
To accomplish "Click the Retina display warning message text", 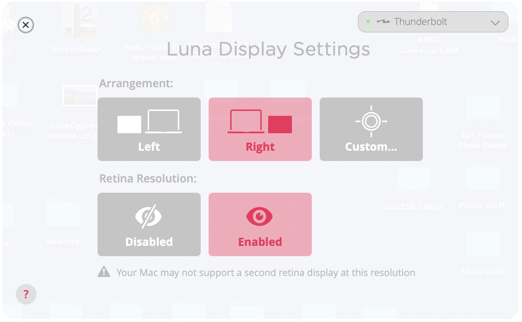I will pos(265,273).
